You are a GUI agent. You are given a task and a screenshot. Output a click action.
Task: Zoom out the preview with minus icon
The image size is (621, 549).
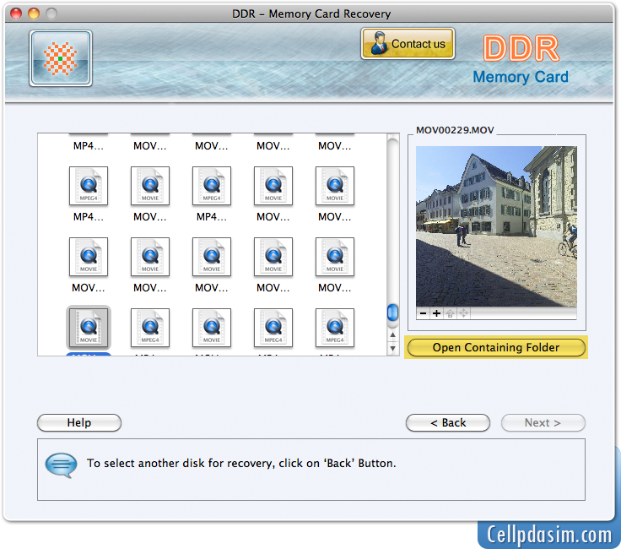[423, 313]
